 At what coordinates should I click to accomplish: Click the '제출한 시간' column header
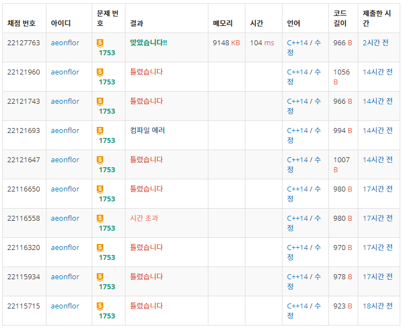[377, 18]
